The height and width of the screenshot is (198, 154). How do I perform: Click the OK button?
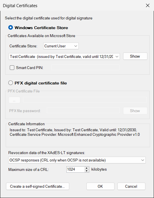[x=100, y=186]
